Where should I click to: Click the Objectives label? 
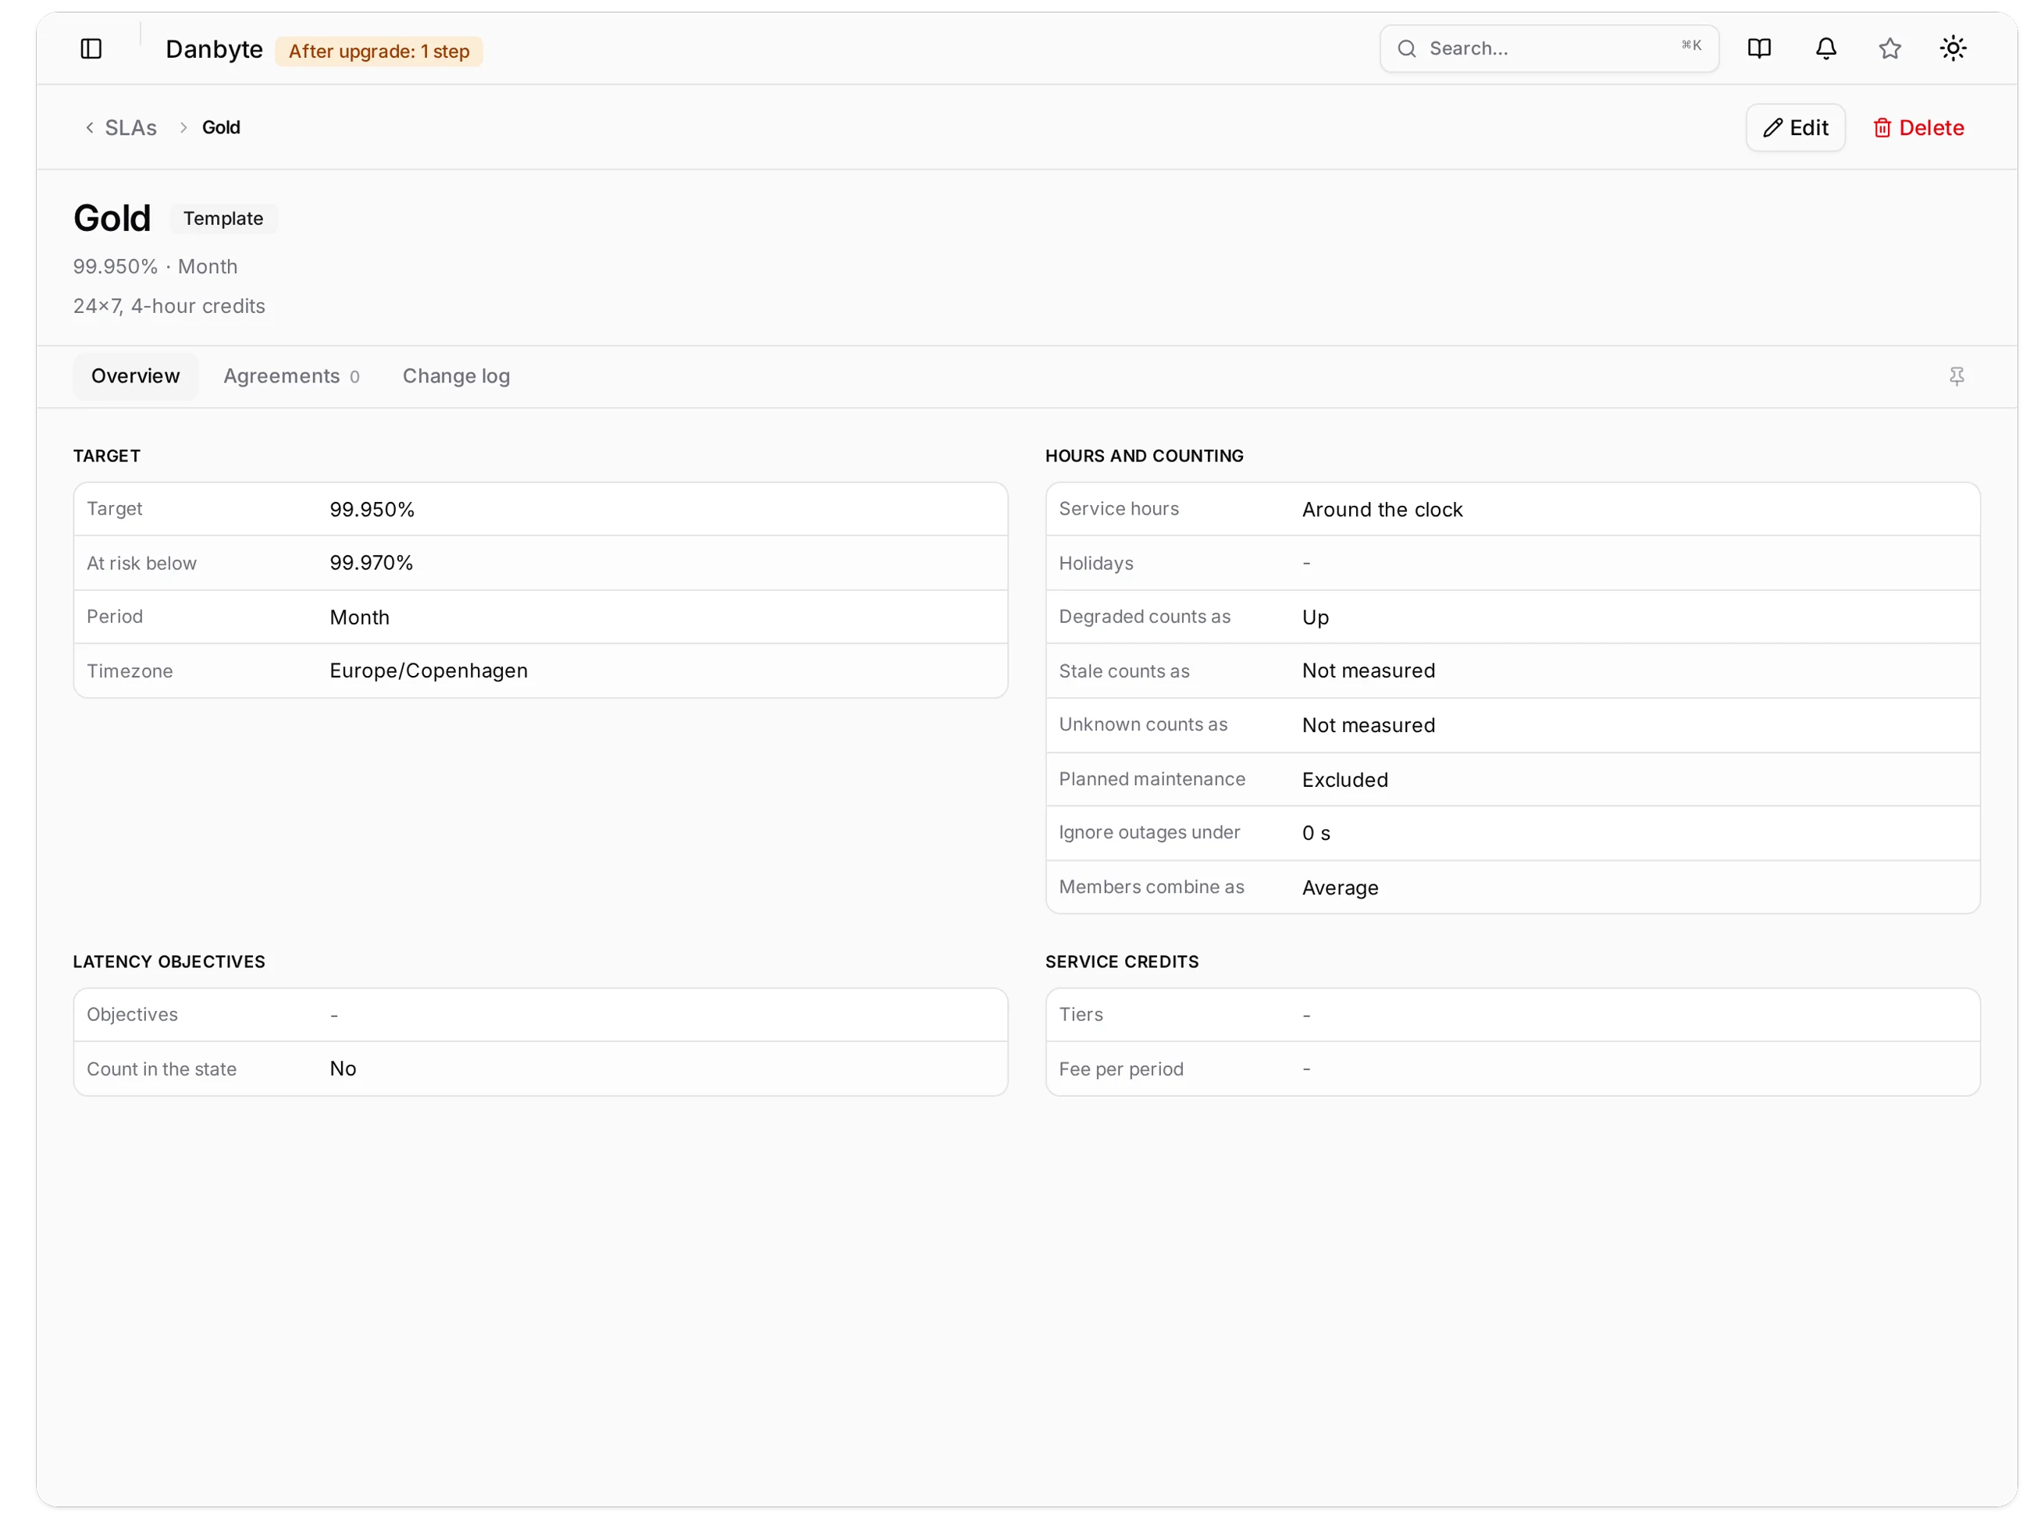132,1014
